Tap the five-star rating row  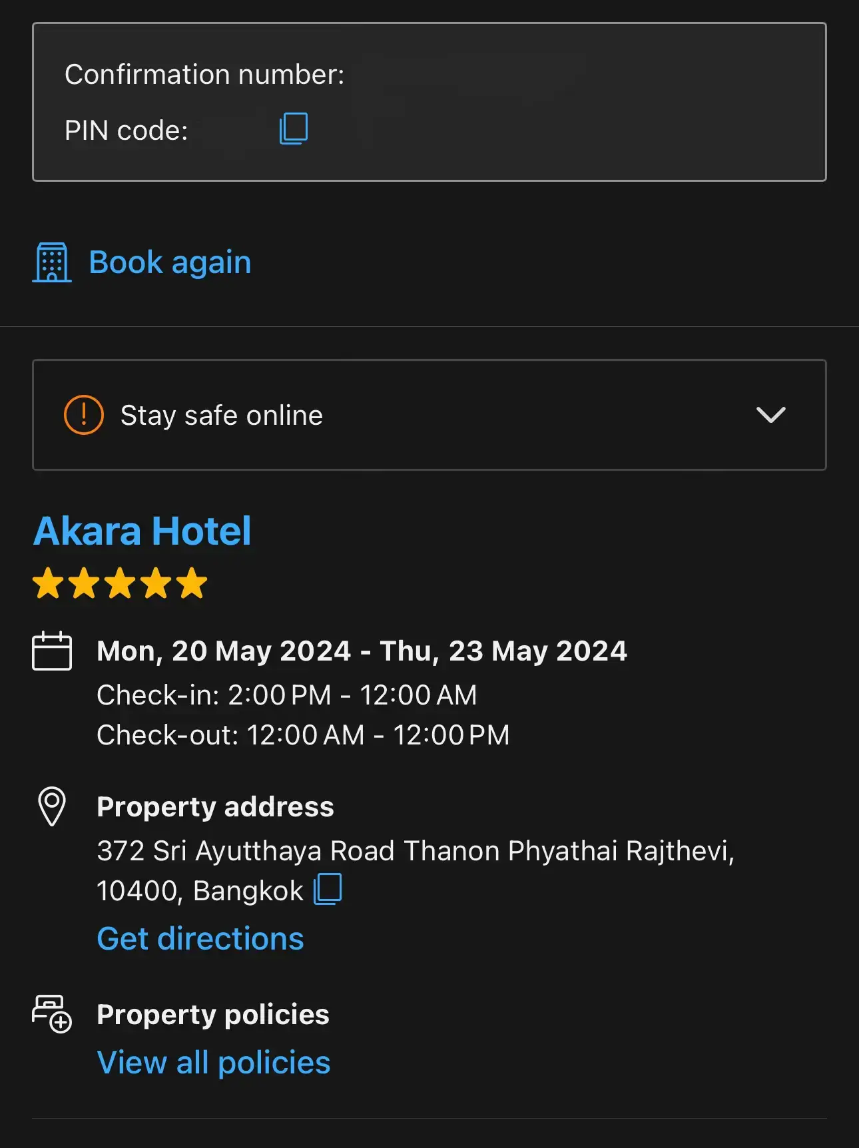120,583
